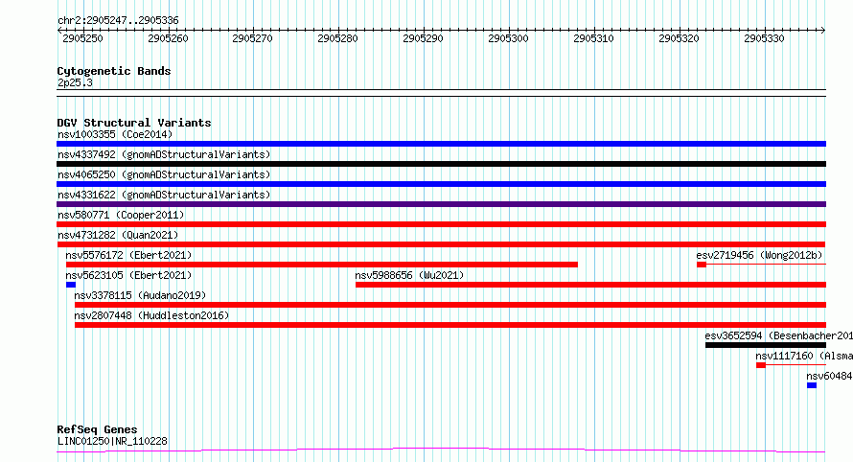Select the RefSeq Genes track title

[97, 429]
